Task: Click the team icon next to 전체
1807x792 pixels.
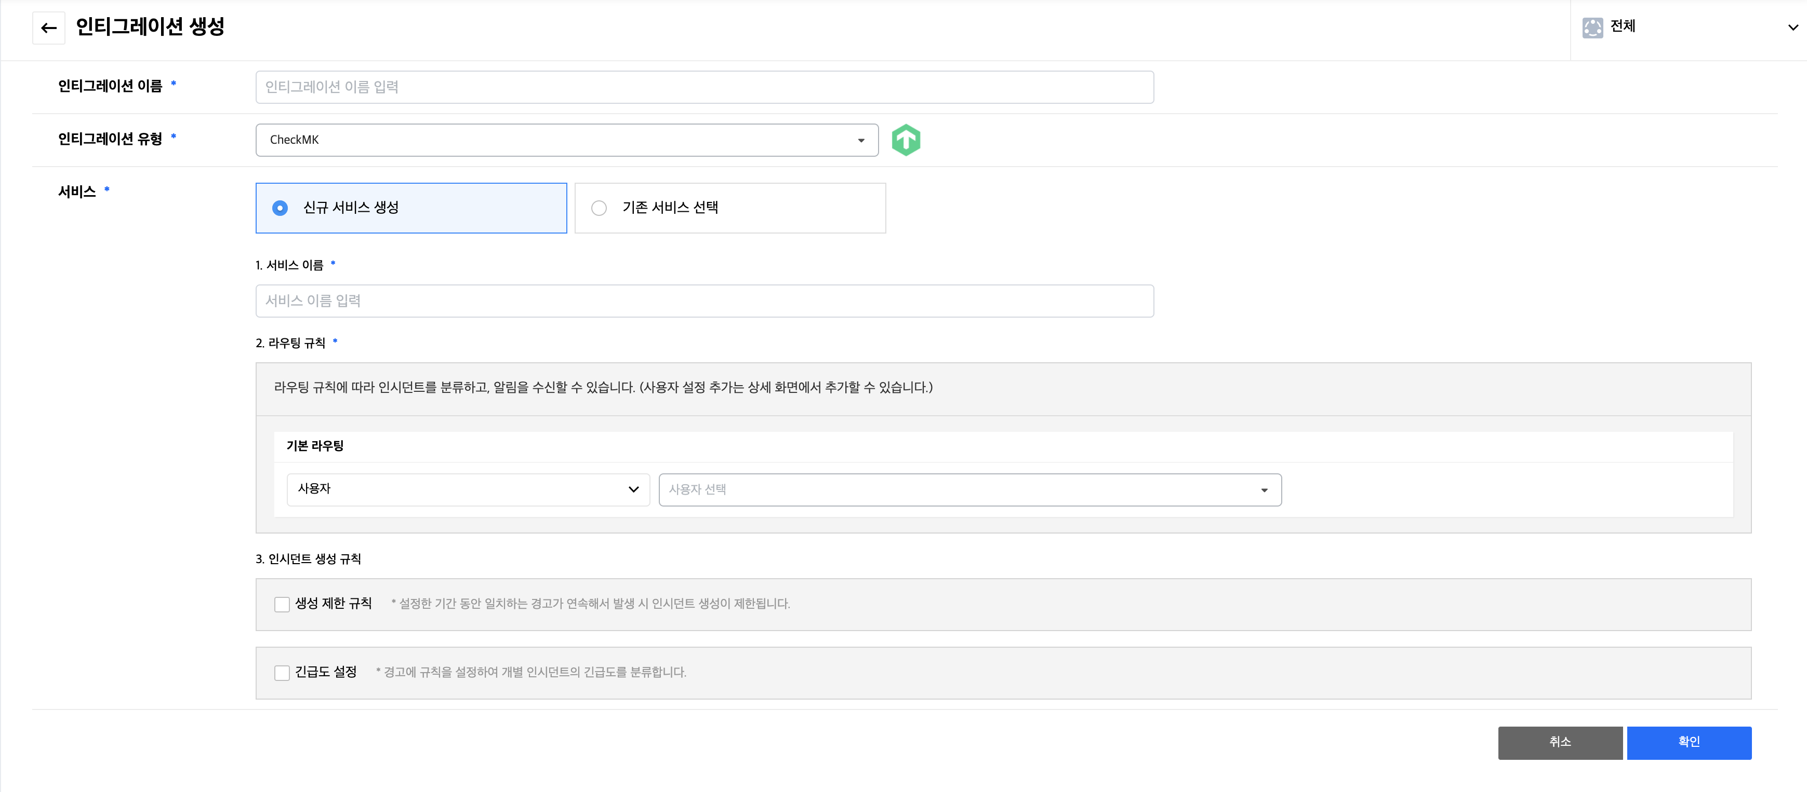Action: [x=1592, y=28]
